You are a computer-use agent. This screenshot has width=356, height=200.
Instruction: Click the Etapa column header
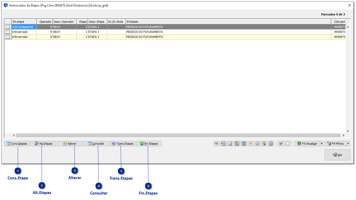[x=82, y=22]
